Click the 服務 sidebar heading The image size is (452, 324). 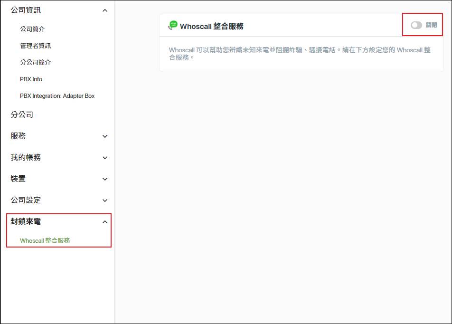coord(18,136)
